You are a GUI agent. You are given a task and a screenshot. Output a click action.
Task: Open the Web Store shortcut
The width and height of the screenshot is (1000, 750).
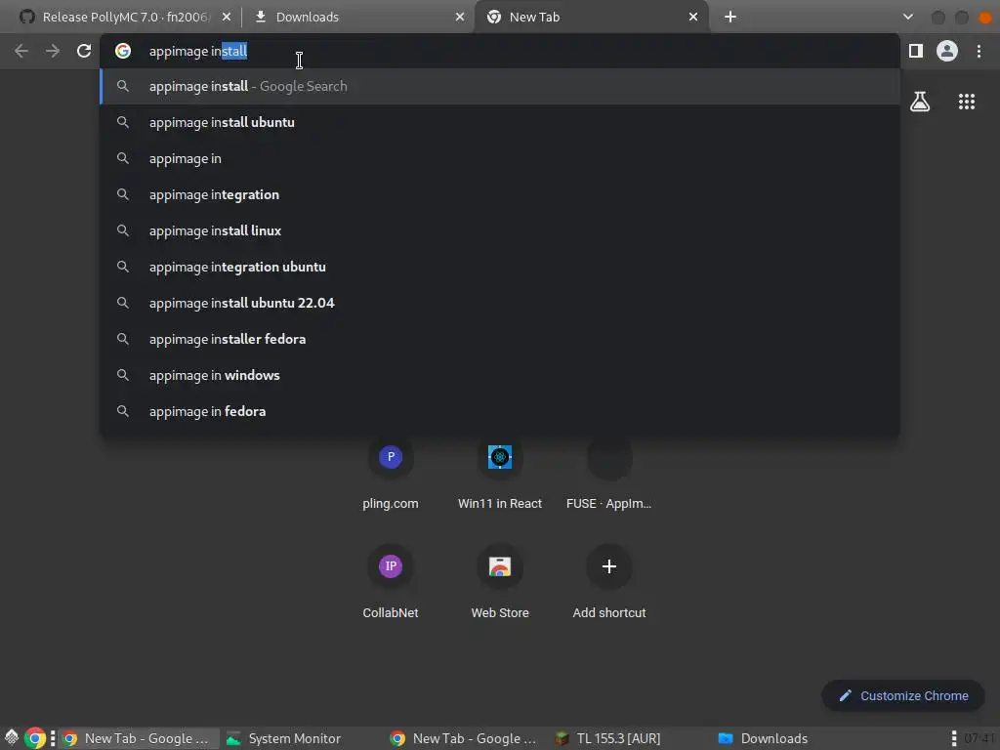point(500,582)
